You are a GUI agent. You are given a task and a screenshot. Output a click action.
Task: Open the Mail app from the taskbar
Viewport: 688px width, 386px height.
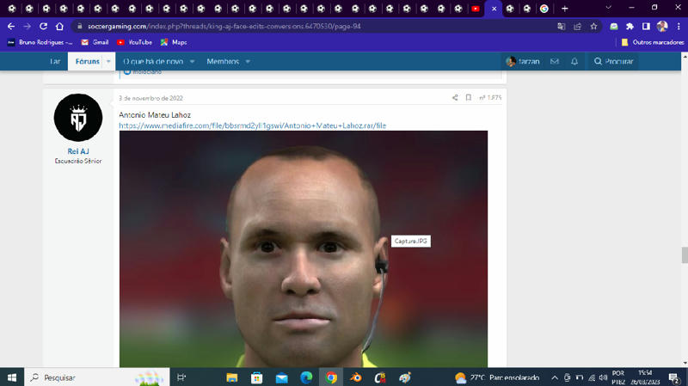(x=282, y=377)
